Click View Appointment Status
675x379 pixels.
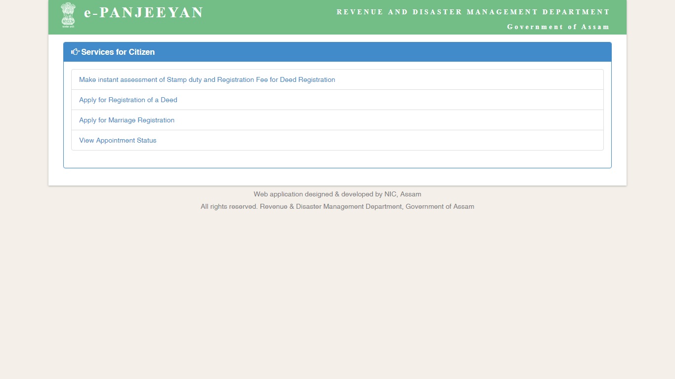[118, 140]
